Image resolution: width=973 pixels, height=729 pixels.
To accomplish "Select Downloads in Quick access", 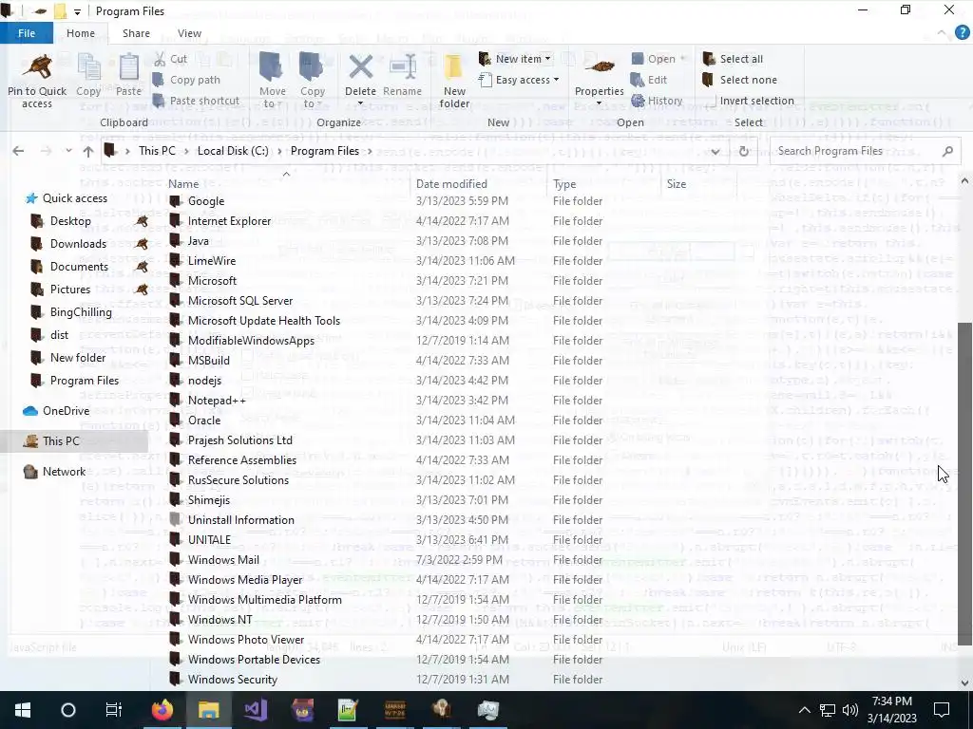I will [x=78, y=244].
